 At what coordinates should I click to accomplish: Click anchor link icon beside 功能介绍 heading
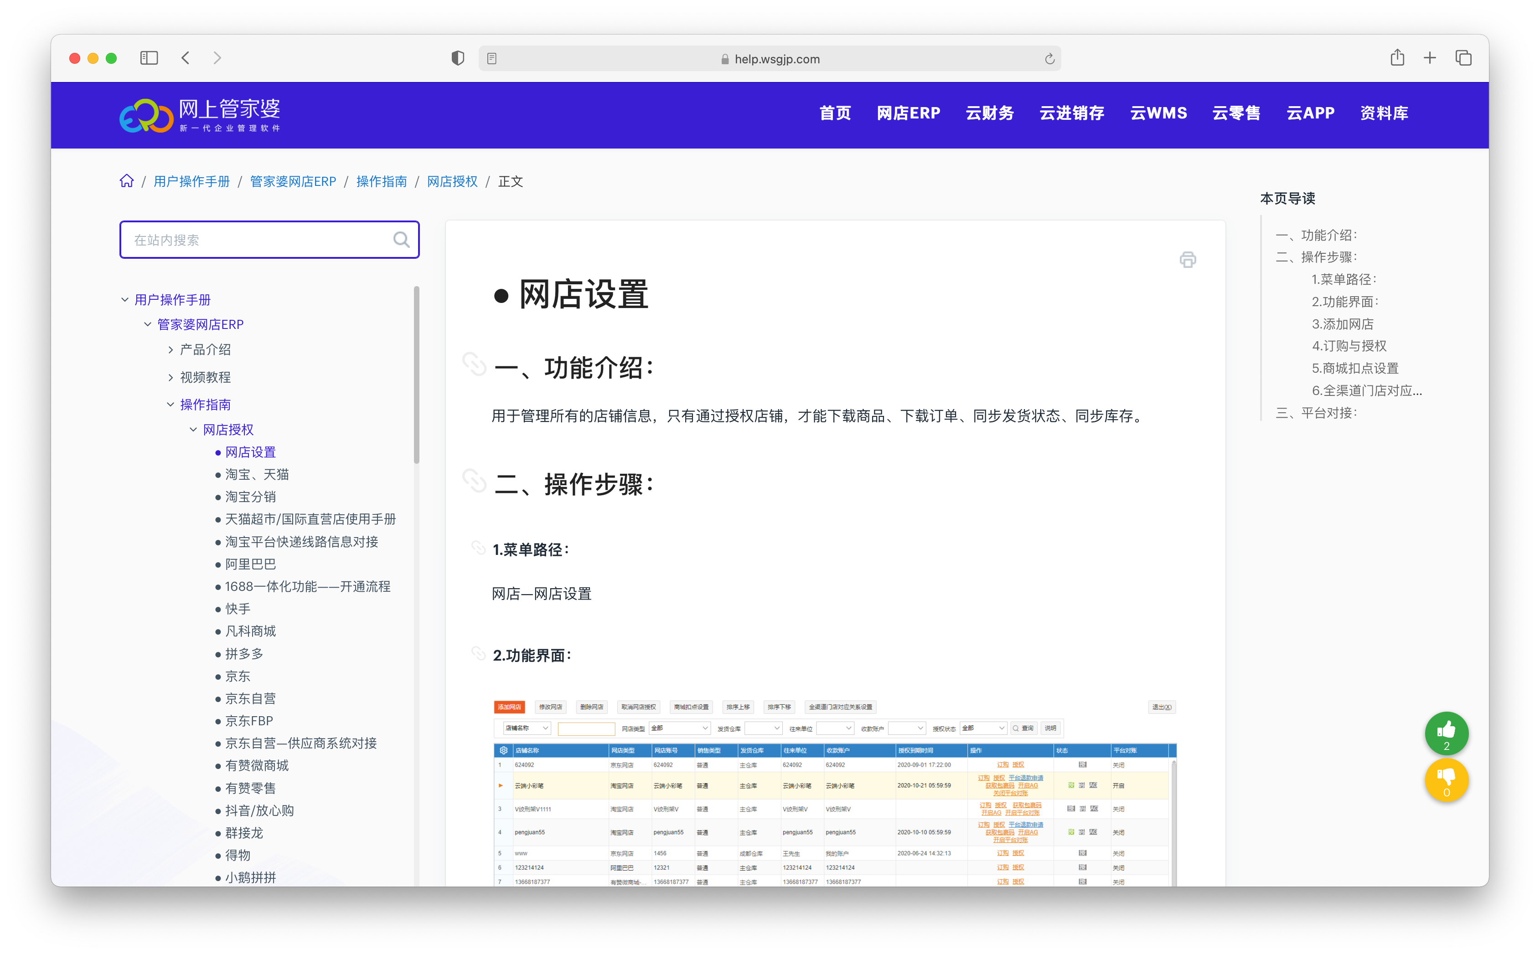coord(474,364)
